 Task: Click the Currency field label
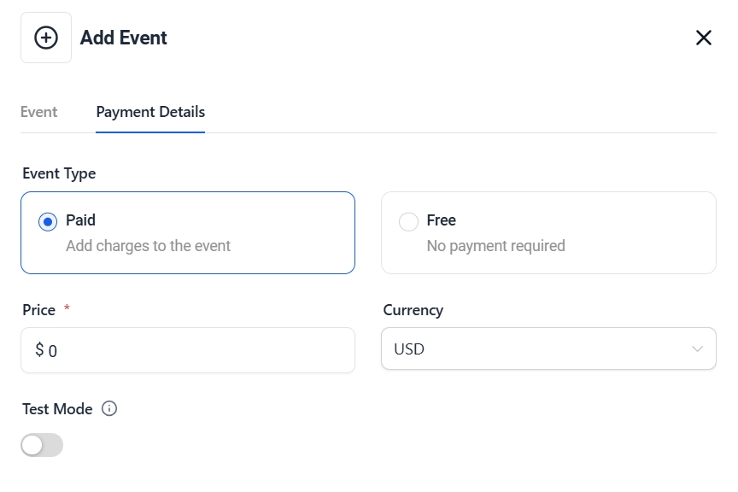413,310
